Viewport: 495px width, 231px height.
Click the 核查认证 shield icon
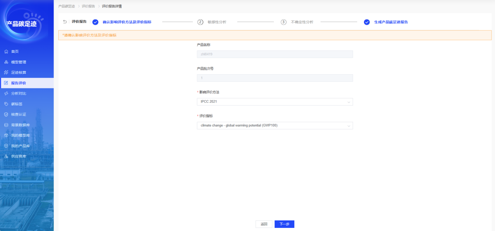tap(6, 115)
